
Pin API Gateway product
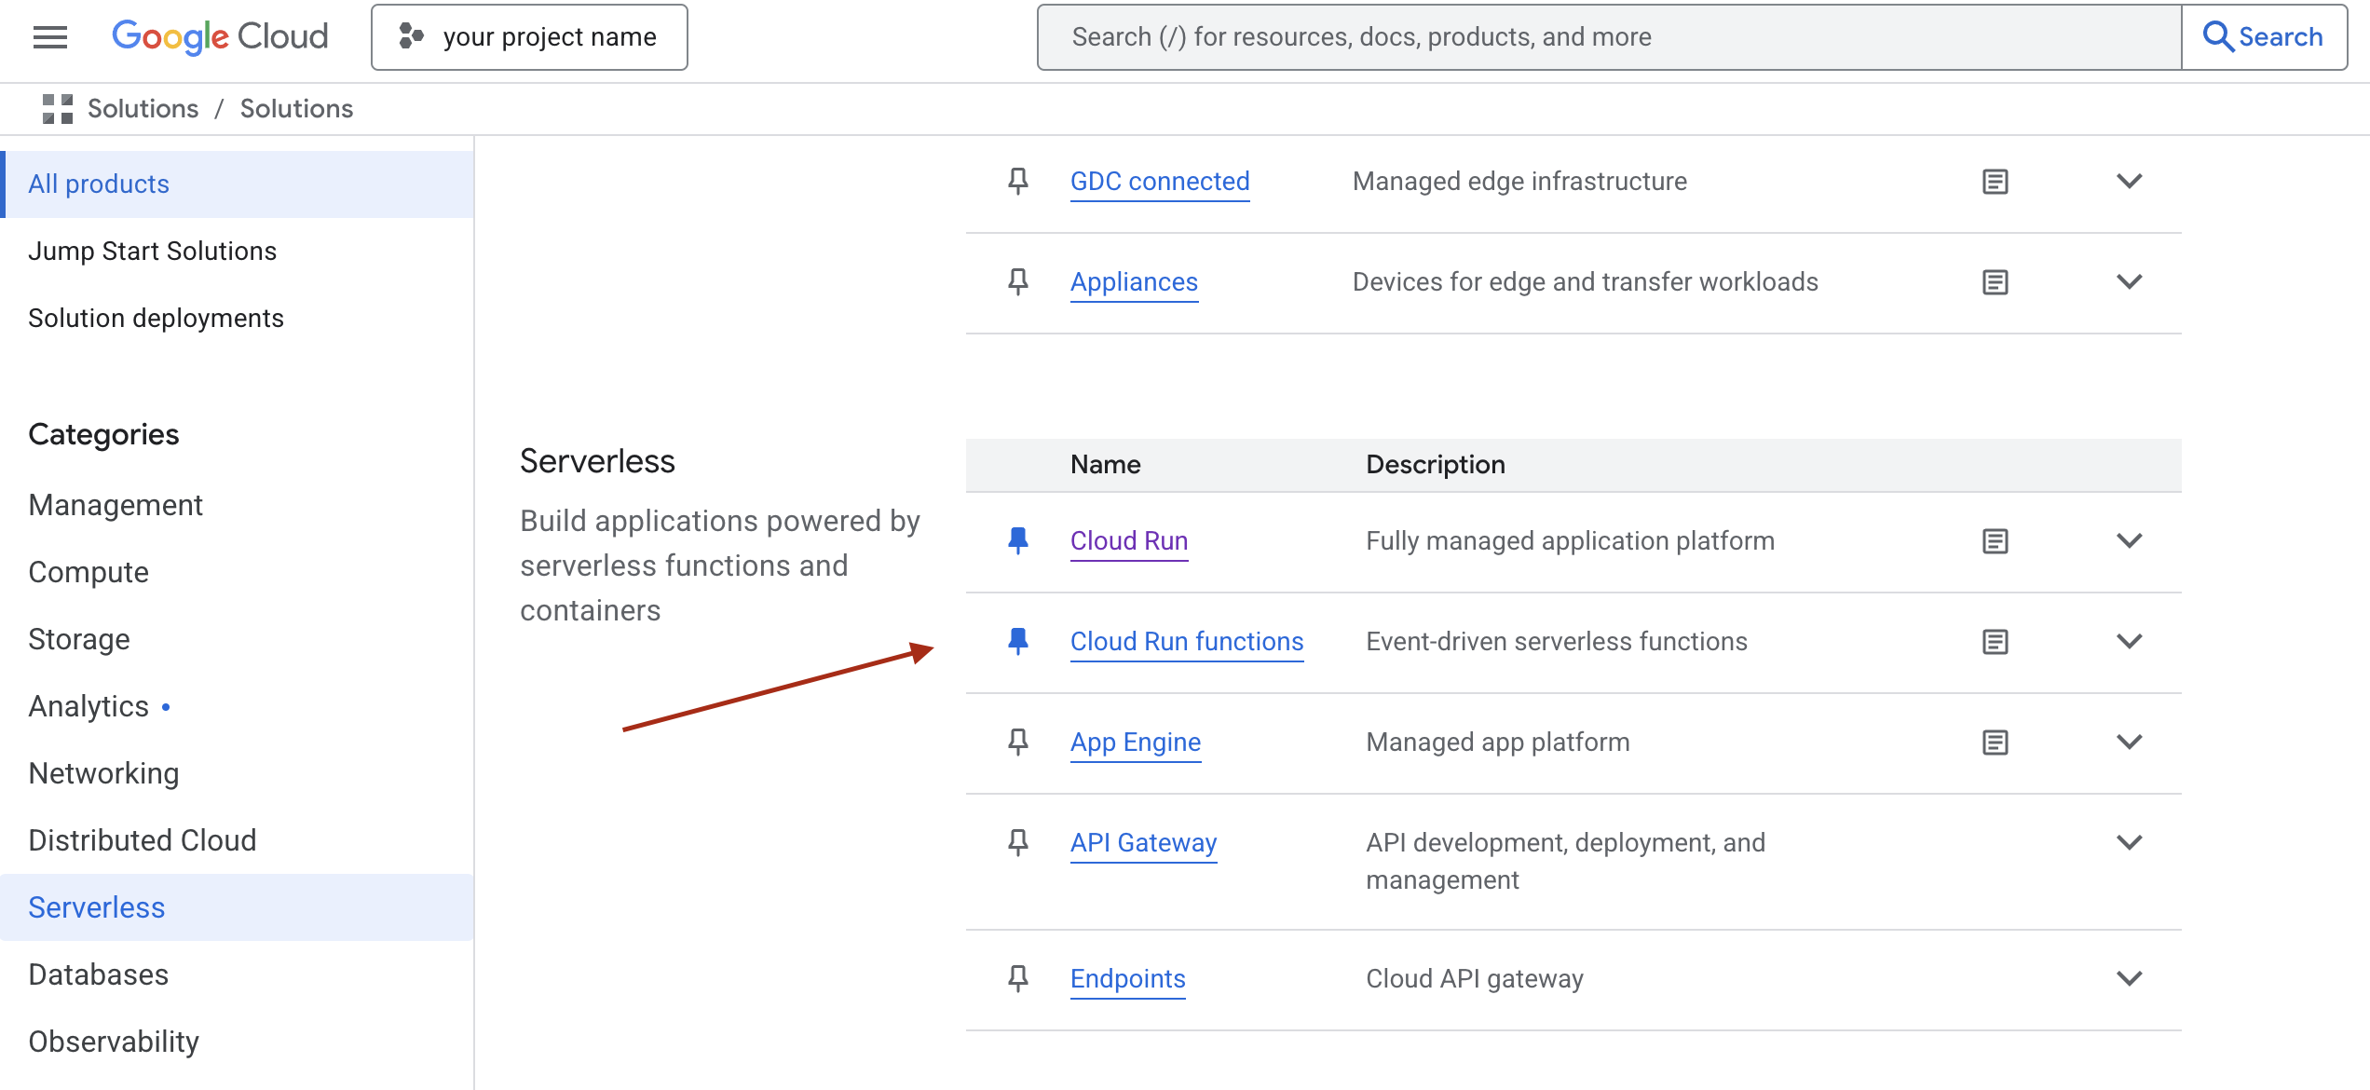click(1018, 843)
